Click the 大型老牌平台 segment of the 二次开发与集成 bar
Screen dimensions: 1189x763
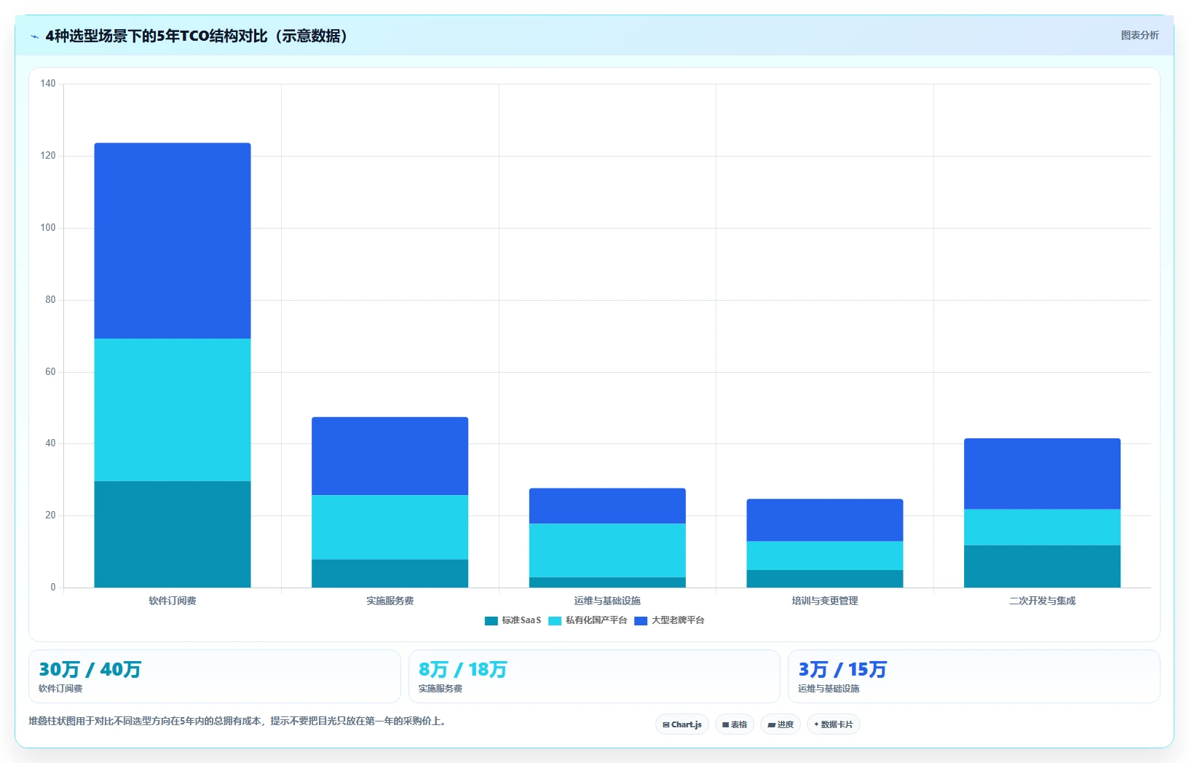point(1042,474)
